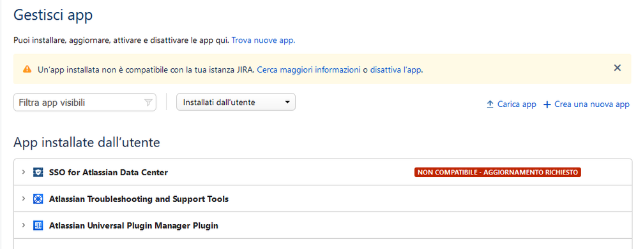Image resolution: width=638 pixels, height=249 pixels.
Task: Click the disattiva l'app link
Action: pyautogui.click(x=395, y=70)
